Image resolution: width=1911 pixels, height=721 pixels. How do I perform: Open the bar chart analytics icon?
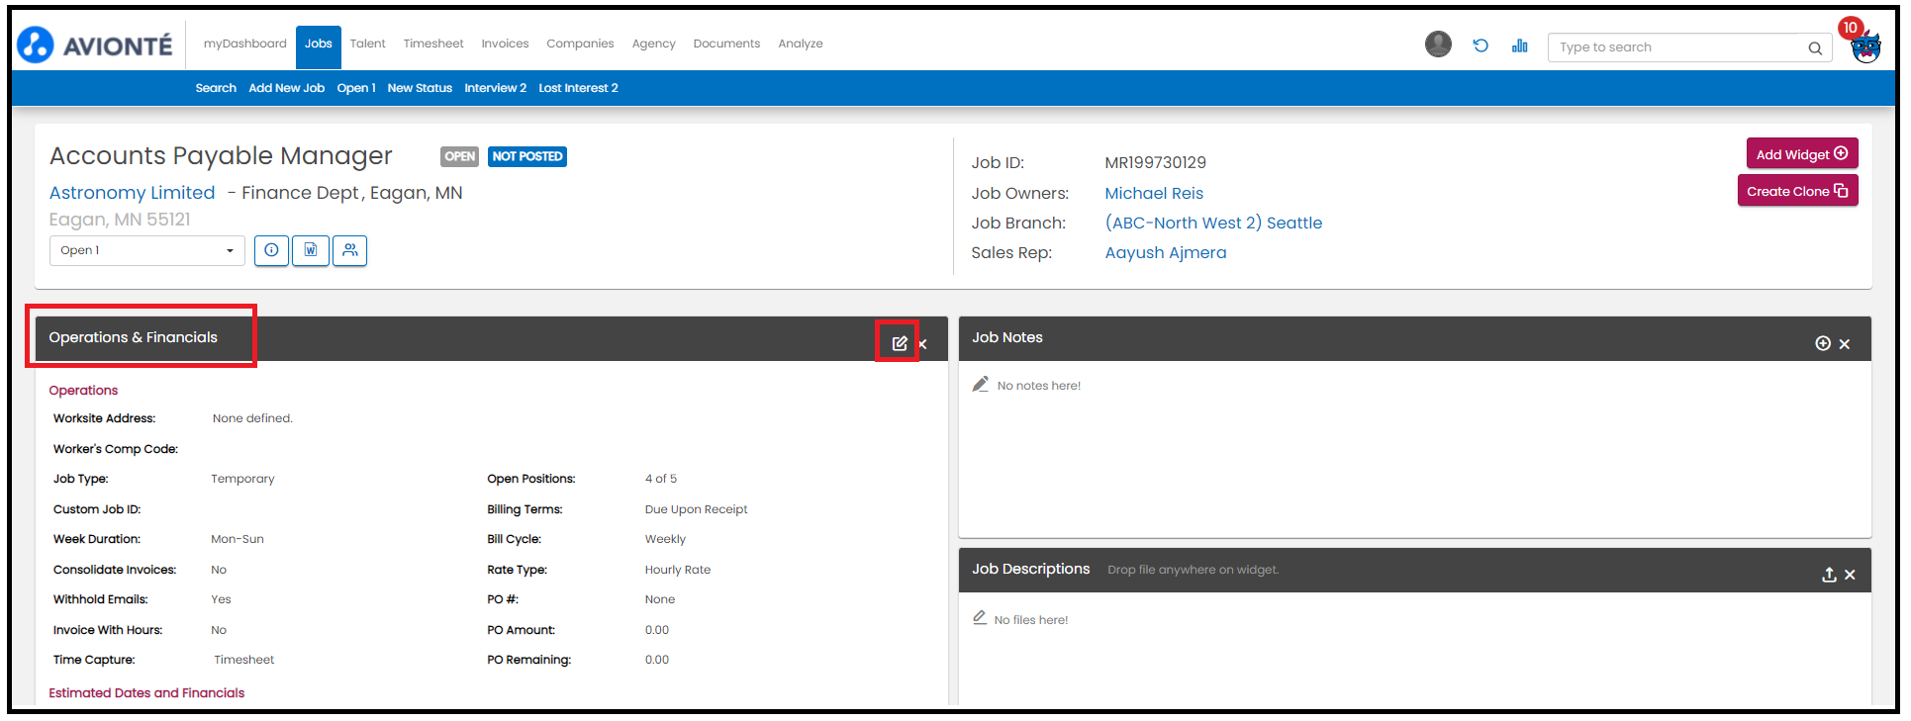point(1520,45)
